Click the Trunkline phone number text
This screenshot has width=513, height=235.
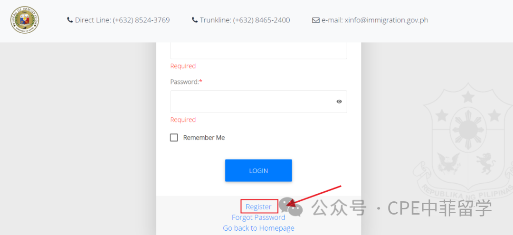pos(261,20)
